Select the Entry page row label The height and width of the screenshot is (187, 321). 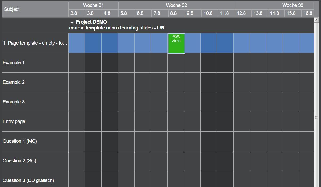coord(14,121)
